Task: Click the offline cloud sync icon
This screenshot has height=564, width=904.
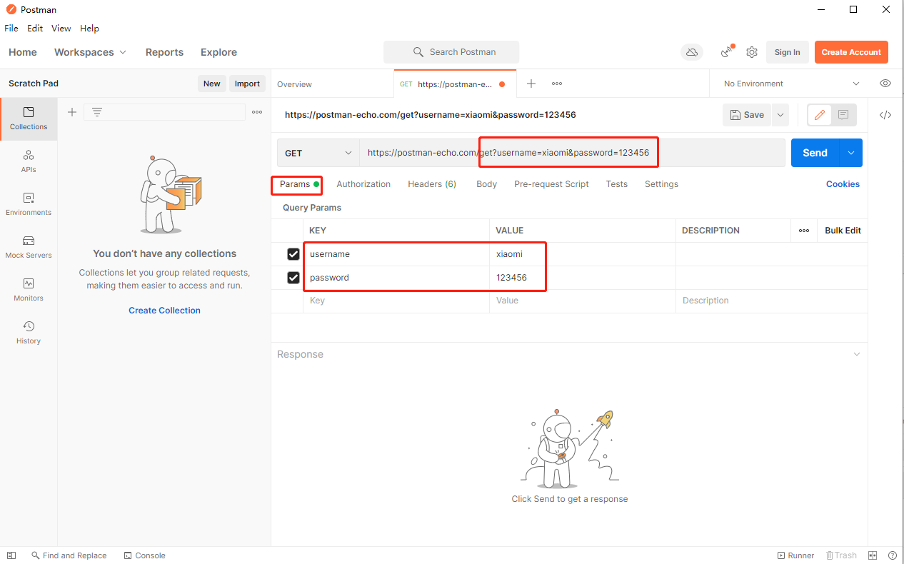Action: (x=691, y=52)
